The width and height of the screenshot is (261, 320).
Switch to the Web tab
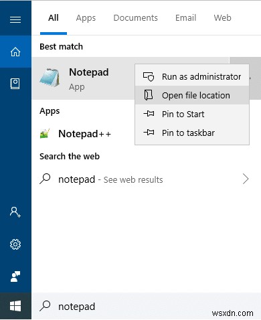[223, 18]
